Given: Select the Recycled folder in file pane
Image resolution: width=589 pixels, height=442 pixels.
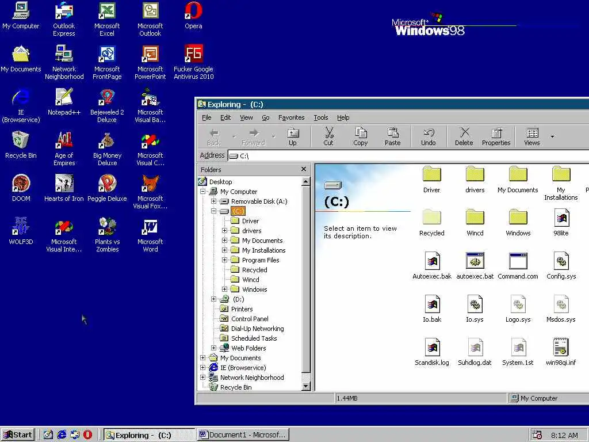Looking at the screenshot, I should 432,222.
